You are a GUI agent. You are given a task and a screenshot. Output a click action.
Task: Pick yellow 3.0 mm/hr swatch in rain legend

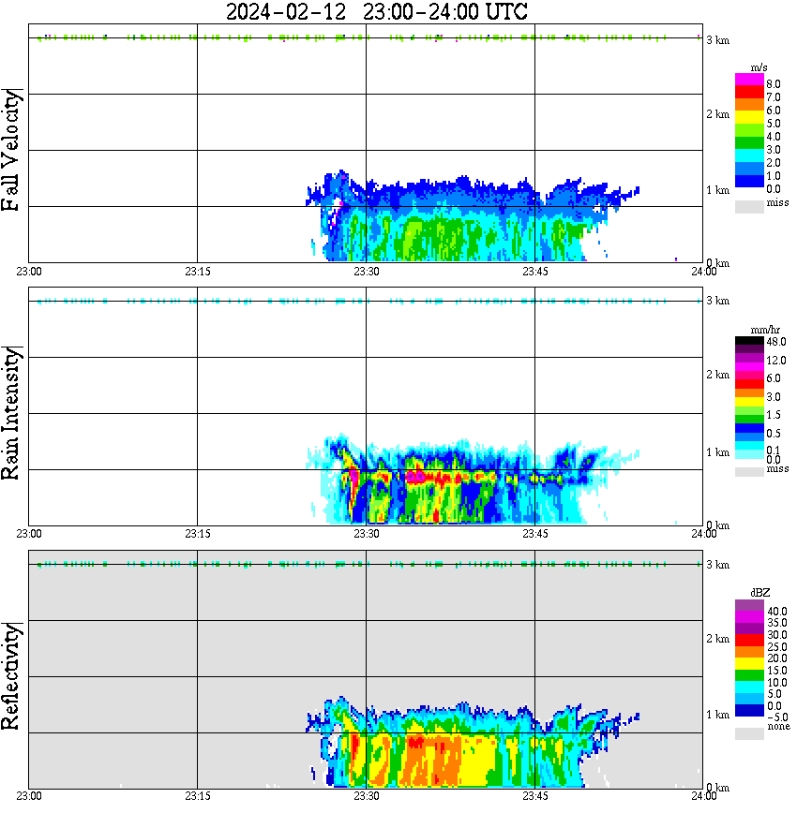tap(749, 401)
